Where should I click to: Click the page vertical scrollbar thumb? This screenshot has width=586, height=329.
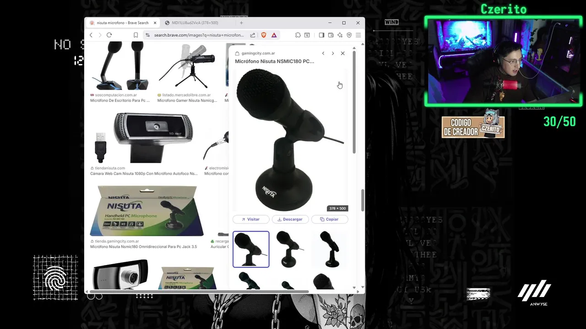tap(363, 200)
